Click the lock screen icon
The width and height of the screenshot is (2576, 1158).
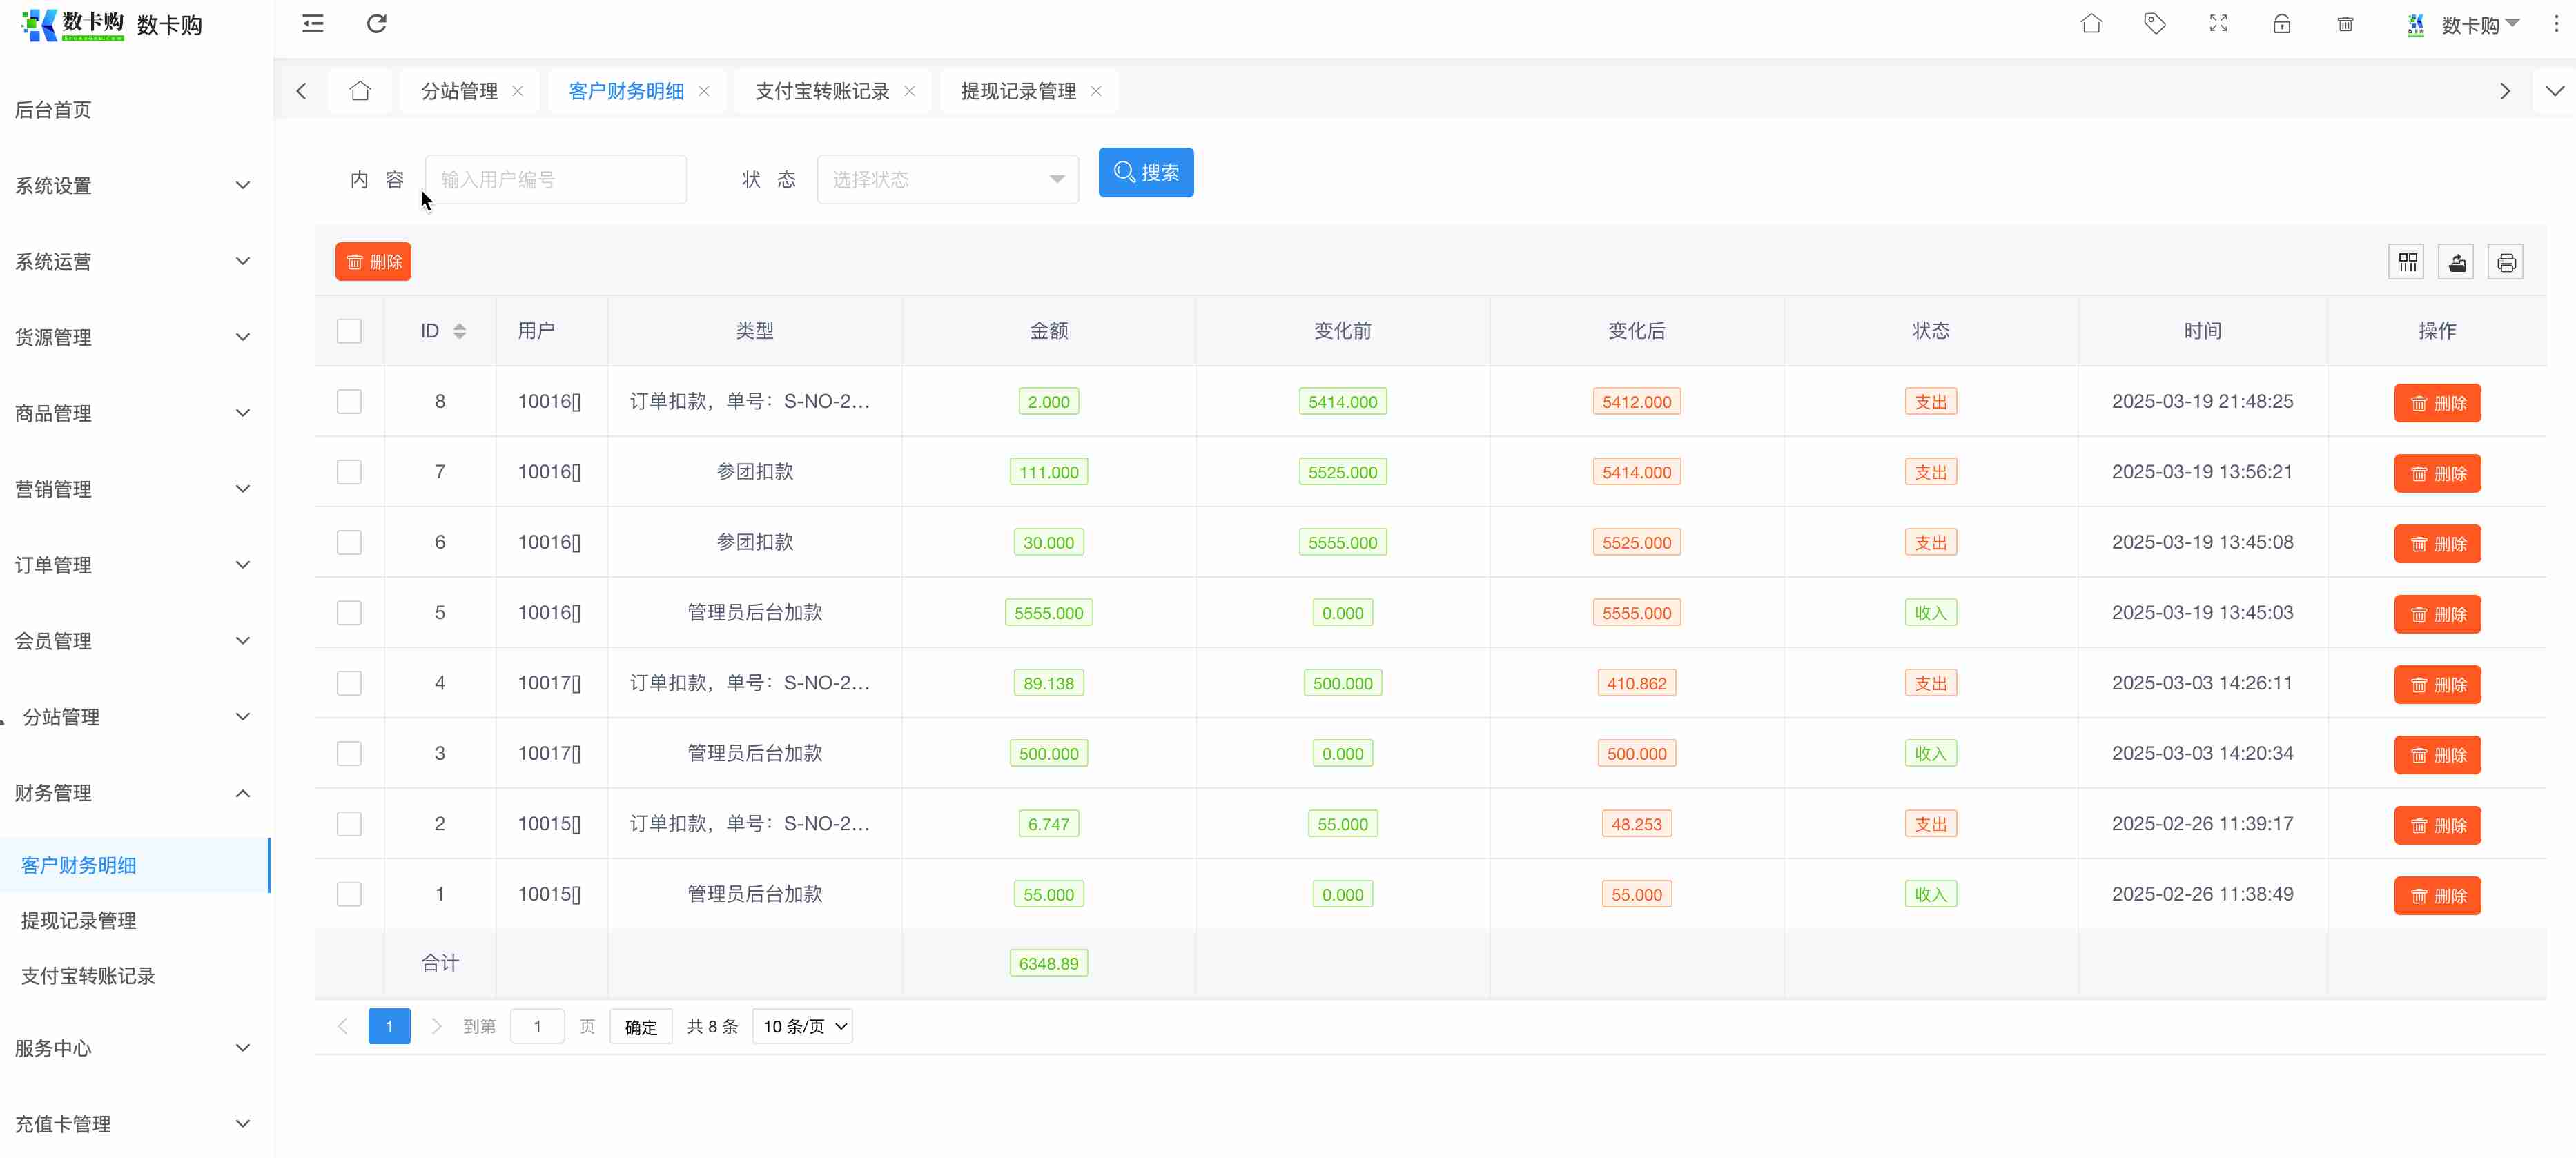2282,24
